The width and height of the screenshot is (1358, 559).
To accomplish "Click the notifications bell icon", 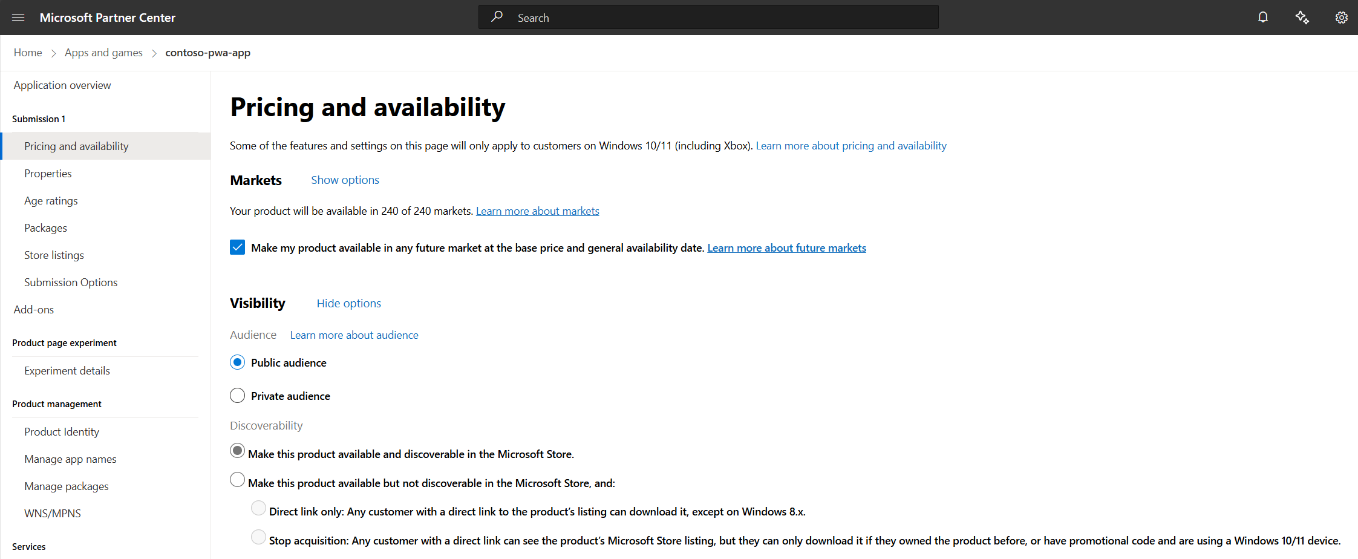I will (x=1263, y=18).
